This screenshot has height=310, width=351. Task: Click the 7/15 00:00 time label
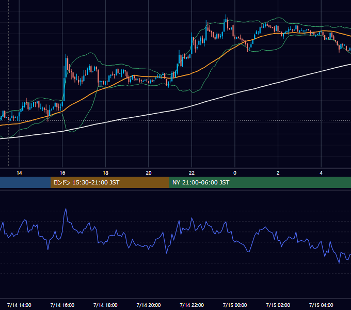pyautogui.click(x=235, y=305)
